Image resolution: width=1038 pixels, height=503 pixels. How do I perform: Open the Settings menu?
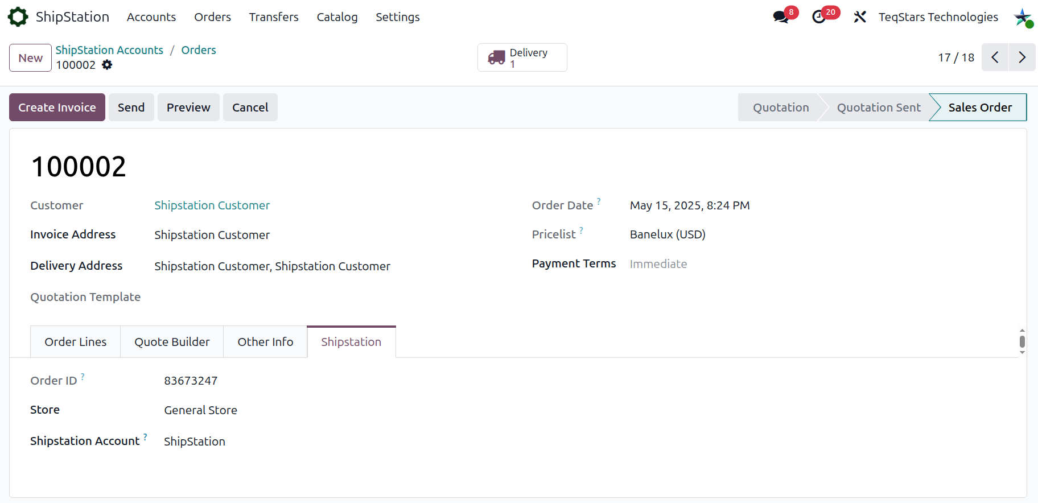pyautogui.click(x=398, y=17)
